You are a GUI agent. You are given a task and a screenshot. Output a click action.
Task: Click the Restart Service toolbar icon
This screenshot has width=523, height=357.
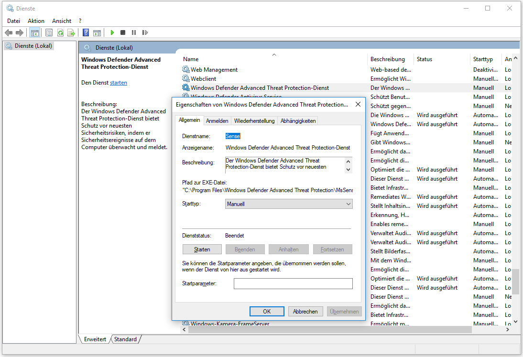[145, 32]
